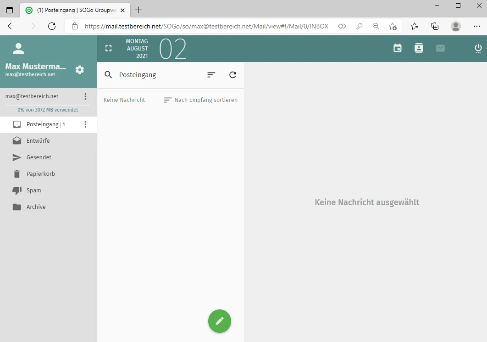Open sort options icon beside Posteingang

coord(211,75)
